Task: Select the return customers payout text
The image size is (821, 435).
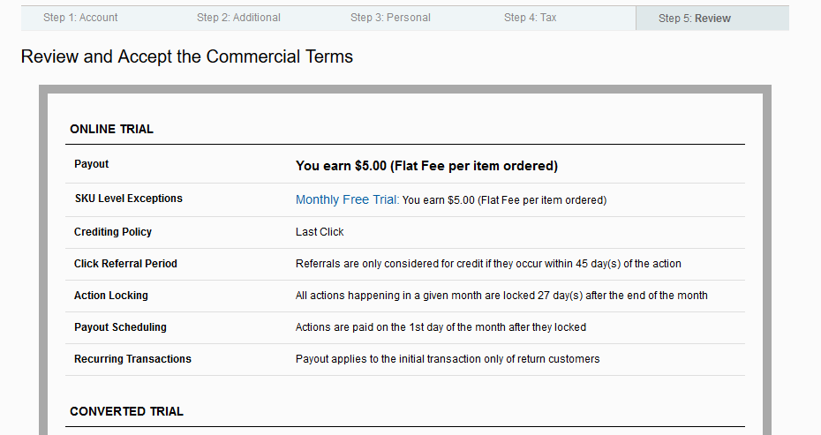Action: (x=448, y=359)
